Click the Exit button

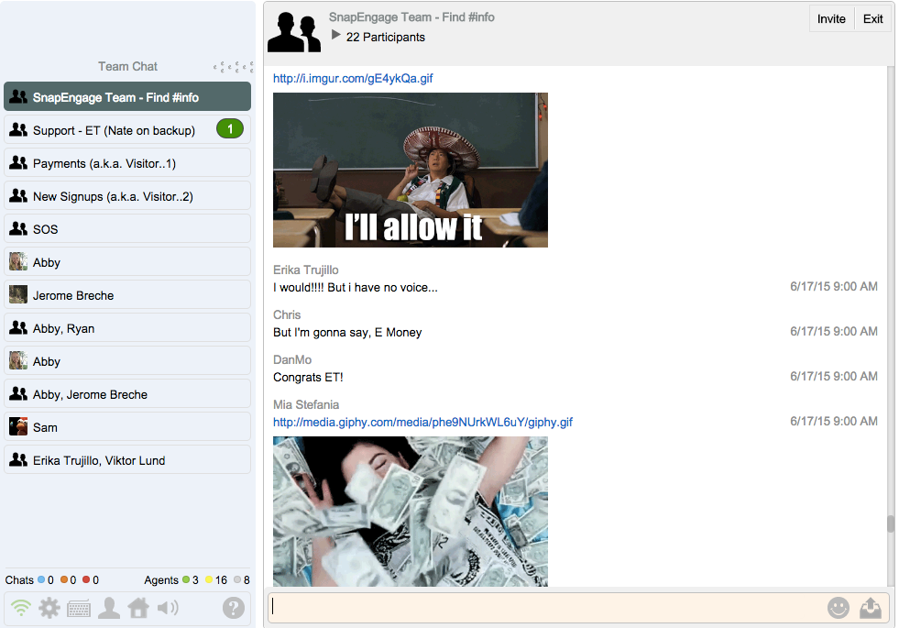[873, 19]
